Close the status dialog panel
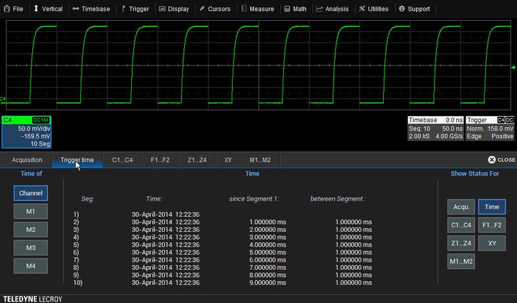Viewport: 517px width, 303px height. (x=501, y=160)
